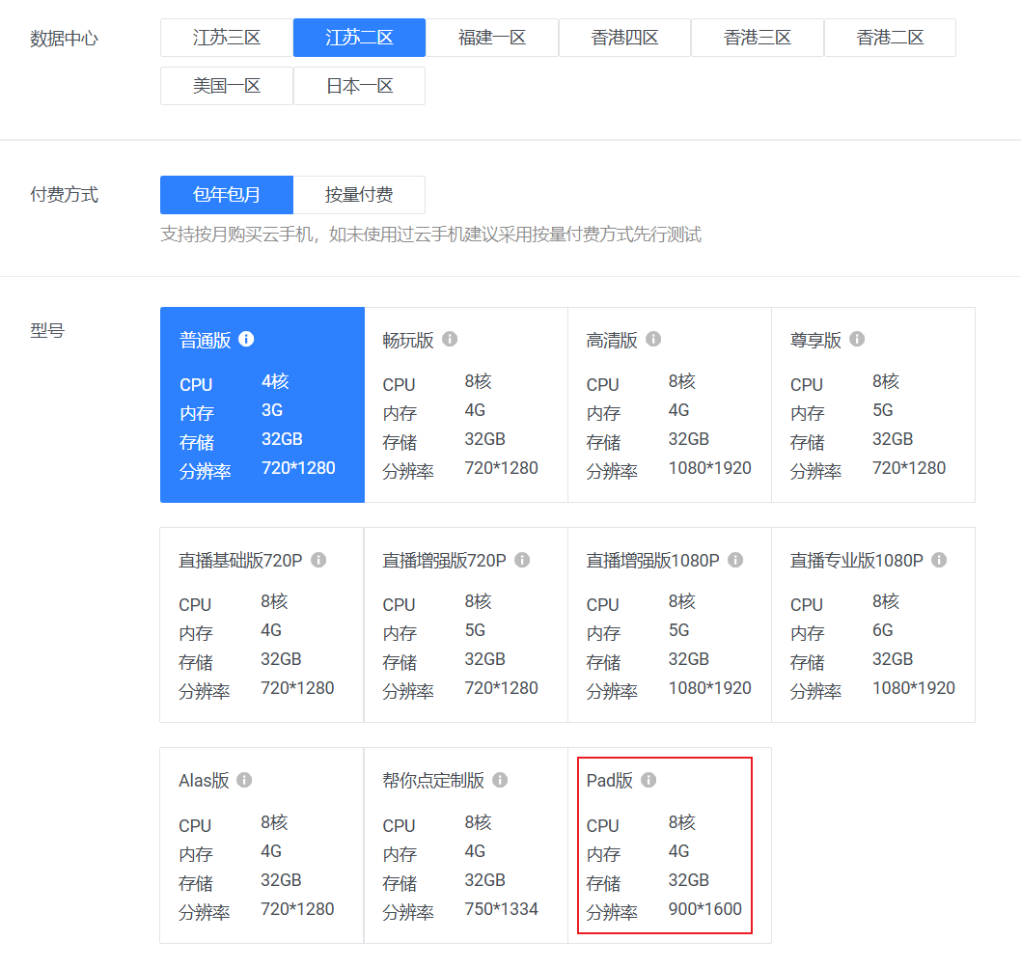Click info icon beside Pad版
The image size is (1021, 969).
pos(648,780)
